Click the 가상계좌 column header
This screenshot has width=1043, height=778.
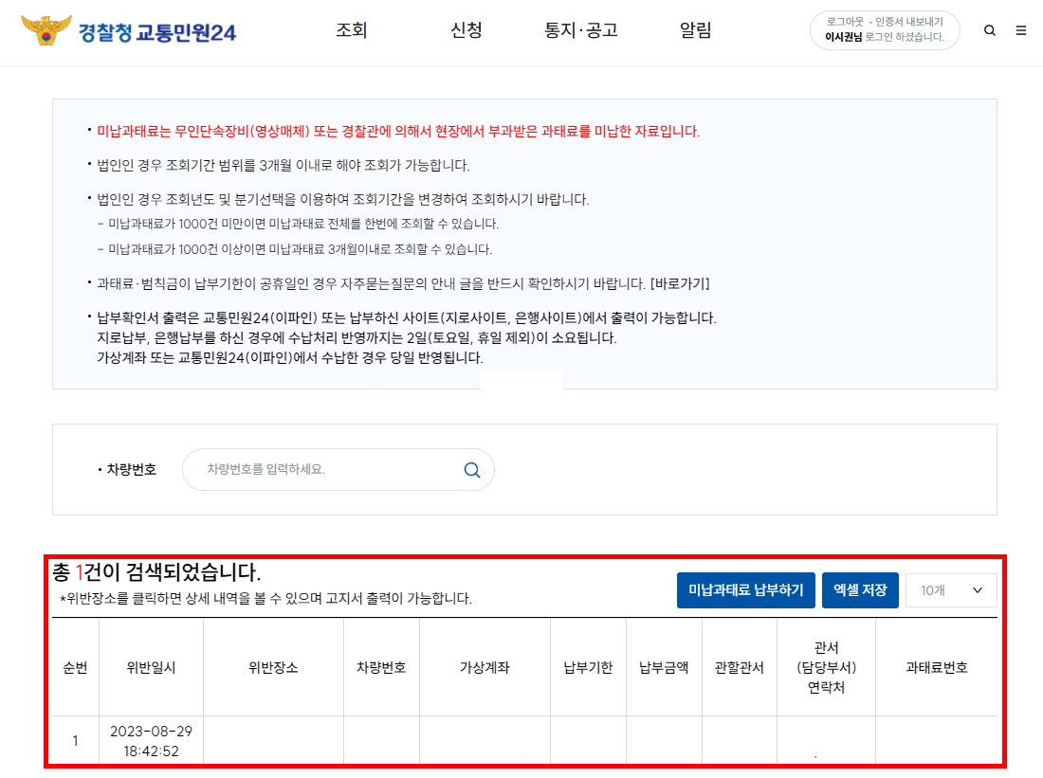(x=485, y=668)
